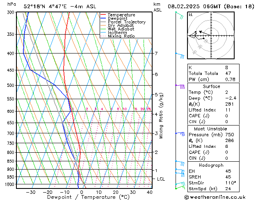This screenshot has width=258, height=200.
Task: Click the 'EH' row label
Action: pyautogui.click(x=192, y=171)
